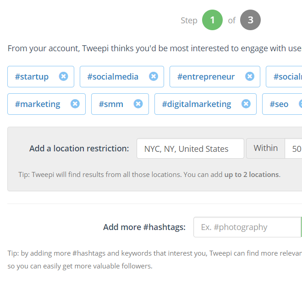Focus the Add more #hashtags input
Screen dimensions: 302x284
pos(247,227)
